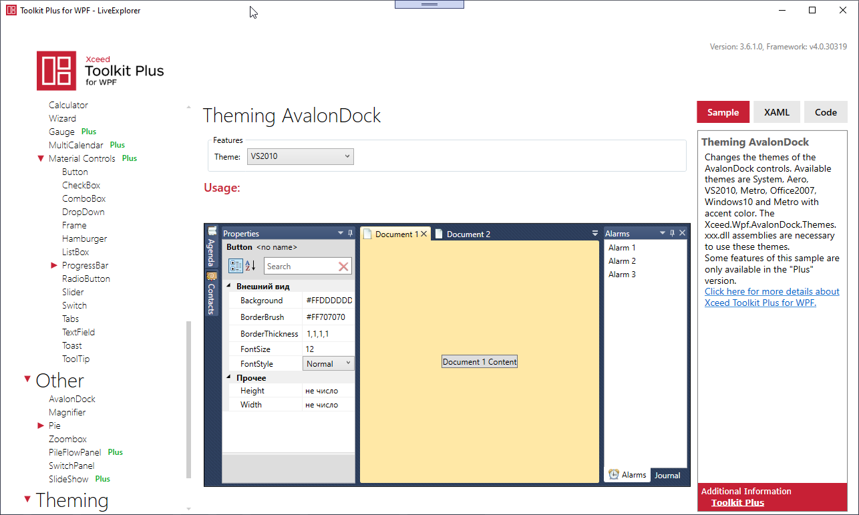This screenshot has width=859, height=515.
Task: Switch to the XAML tab
Action: [x=776, y=112]
